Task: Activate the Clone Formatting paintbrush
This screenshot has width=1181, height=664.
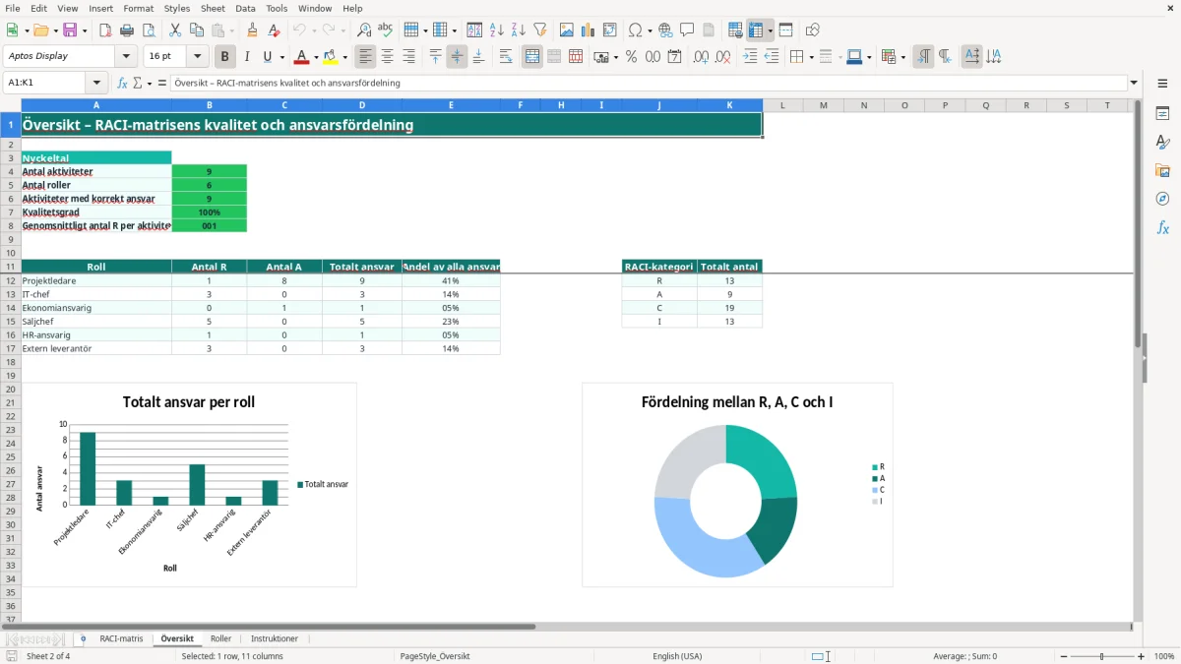Action: (x=252, y=30)
